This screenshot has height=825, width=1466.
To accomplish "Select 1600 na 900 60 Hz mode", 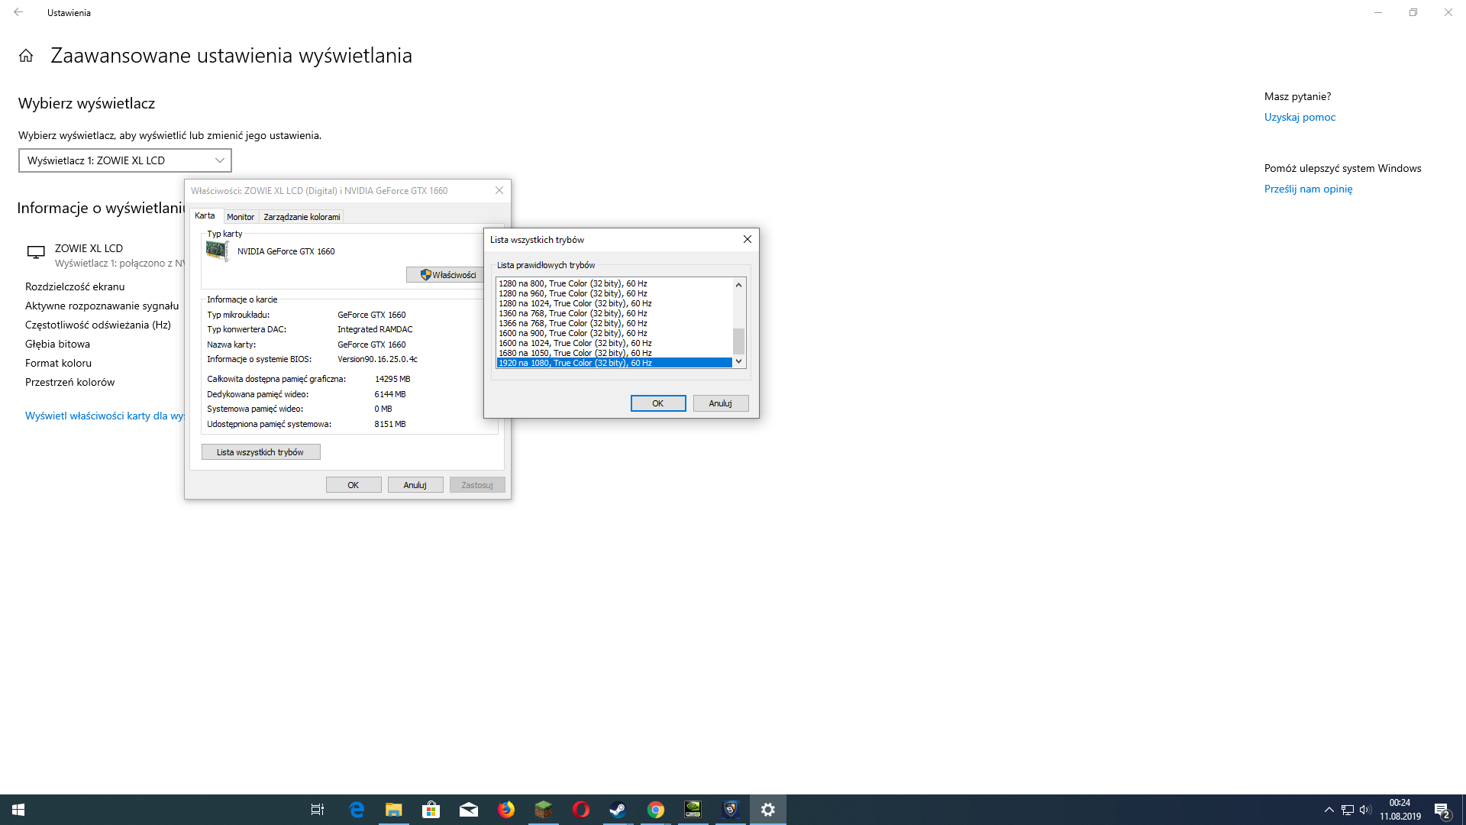I will coord(614,333).
